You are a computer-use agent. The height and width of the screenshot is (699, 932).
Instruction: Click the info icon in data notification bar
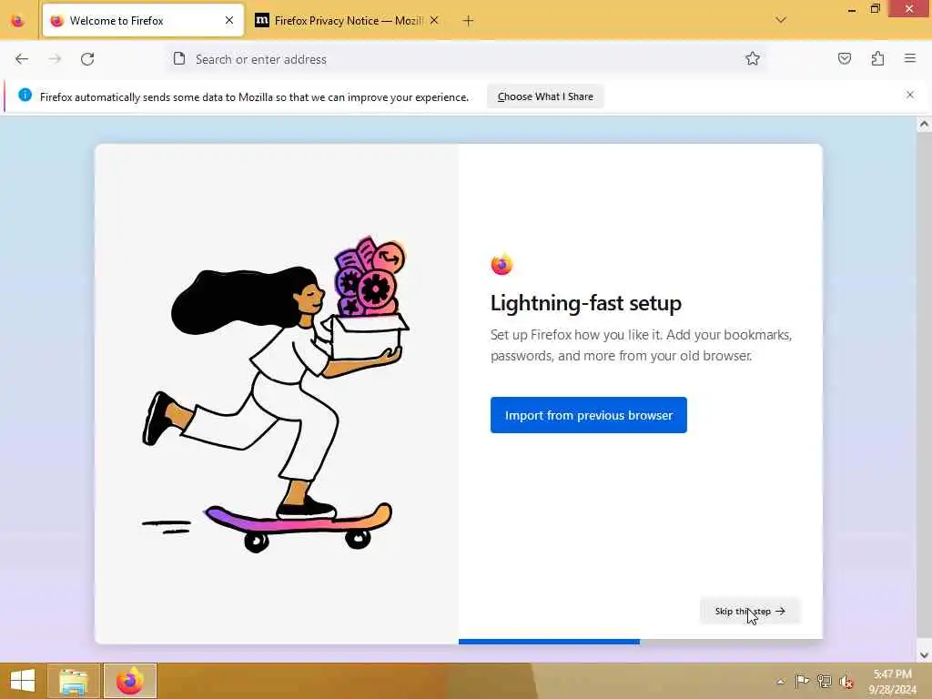tap(25, 95)
